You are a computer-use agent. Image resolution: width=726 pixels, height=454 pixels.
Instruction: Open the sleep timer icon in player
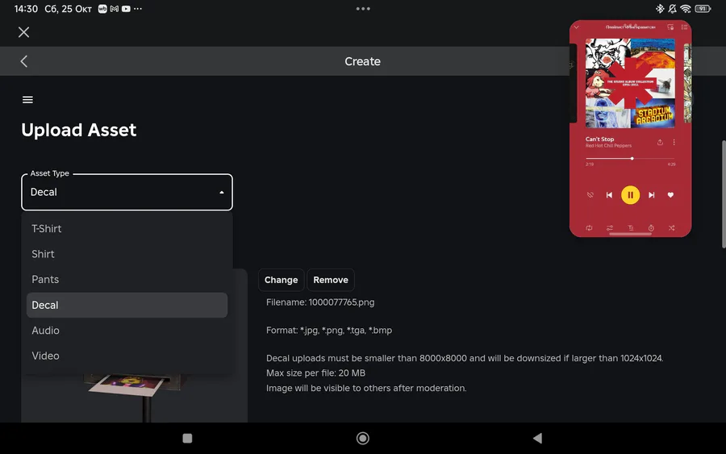pos(651,227)
